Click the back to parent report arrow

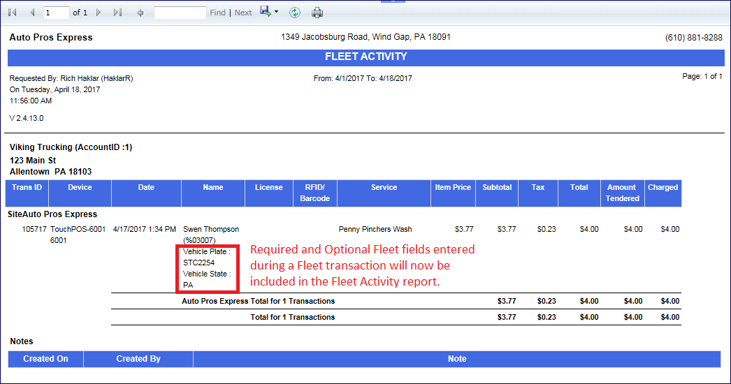pos(140,13)
